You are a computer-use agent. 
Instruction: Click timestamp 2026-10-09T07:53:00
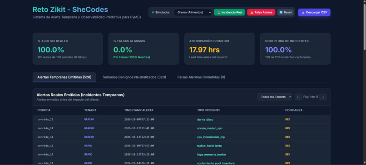[x=139, y=146]
